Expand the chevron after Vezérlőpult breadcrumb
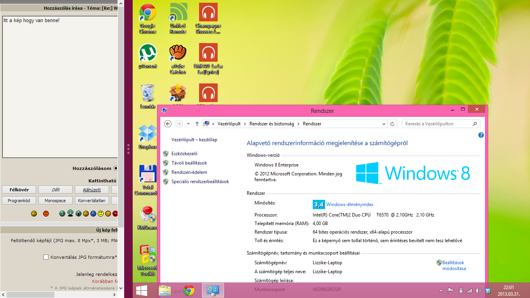 point(245,124)
